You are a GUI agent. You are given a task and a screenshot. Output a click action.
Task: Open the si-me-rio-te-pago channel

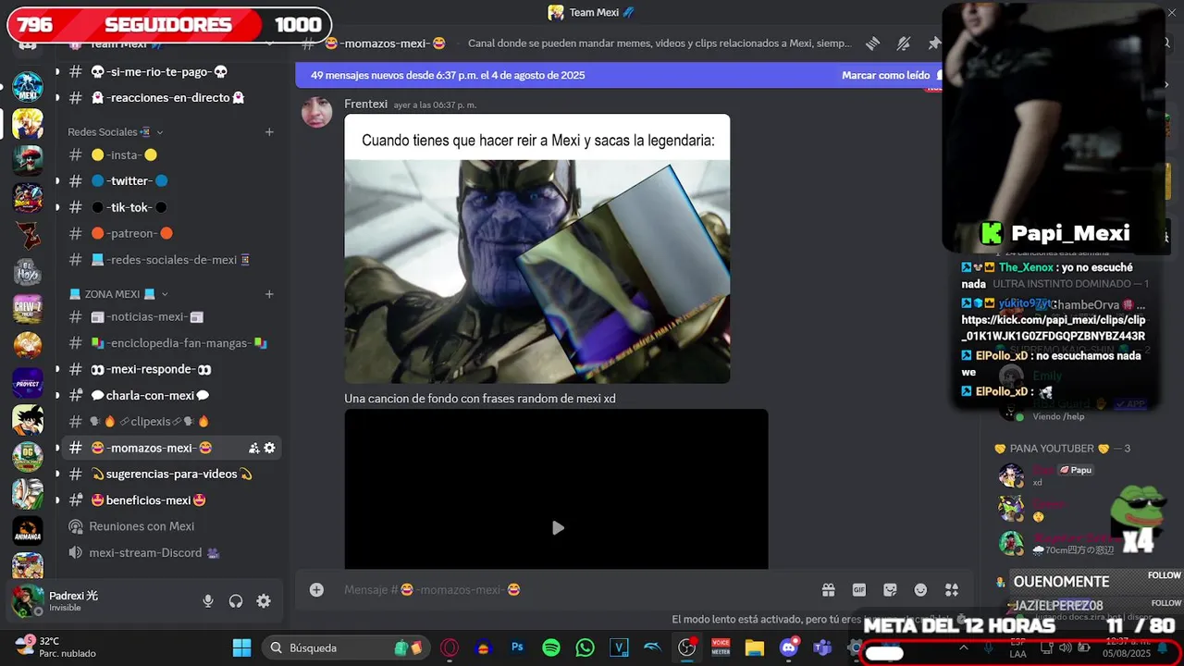(x=171, y=71)
